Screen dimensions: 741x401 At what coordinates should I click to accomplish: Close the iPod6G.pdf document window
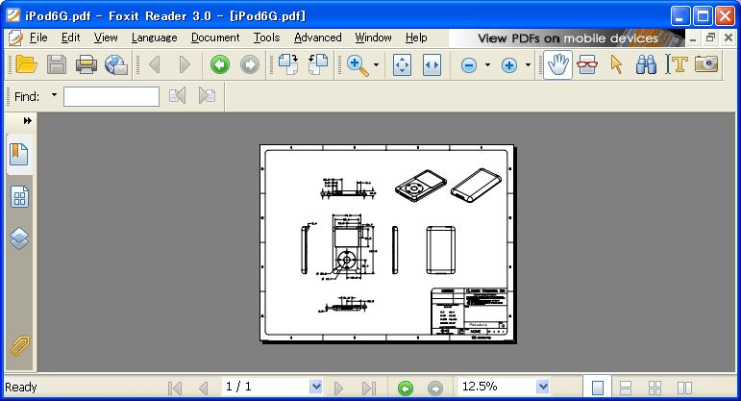pyautogui.click(x=729, y=38)
